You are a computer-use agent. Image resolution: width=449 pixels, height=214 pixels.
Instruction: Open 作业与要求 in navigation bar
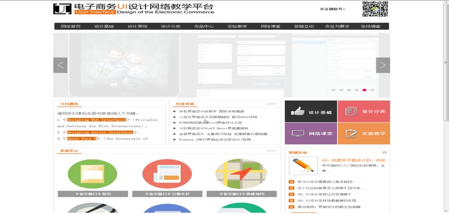pos(337,26)
